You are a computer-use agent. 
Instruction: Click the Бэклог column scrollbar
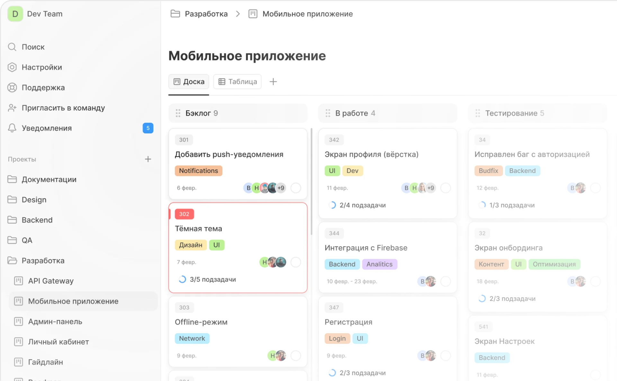(311, 182)
